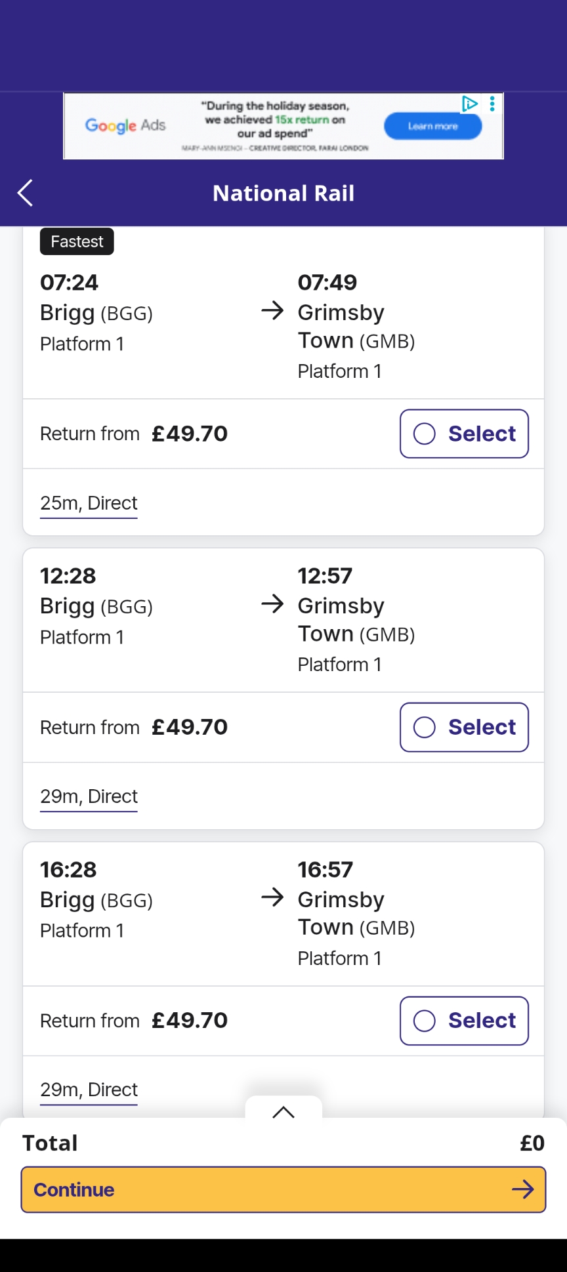Expand 29m, Direct details for 12:28 train
The height and width of the screenshot is (1272, 567).
pyautogui.click(x=89, y=796)
